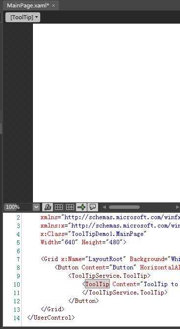Toggle snapping to snaplines icon

tap(81, 207)
